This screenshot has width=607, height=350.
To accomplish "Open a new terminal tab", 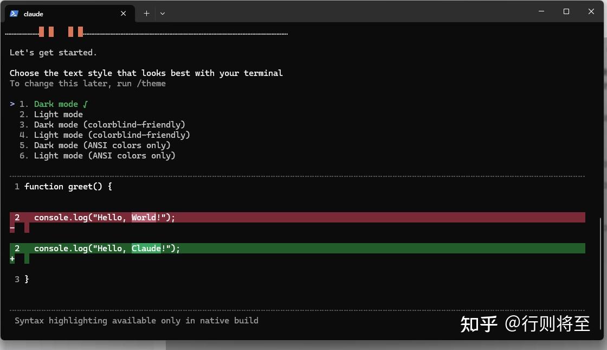I will click(x=146, y=14).
